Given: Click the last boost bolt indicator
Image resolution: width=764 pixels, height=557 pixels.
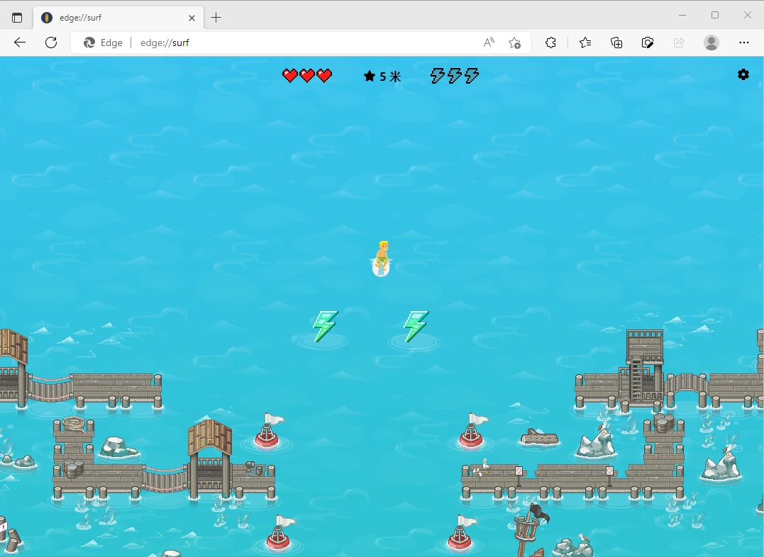Looking at the screenshot, I should click(x=472, y=75).
